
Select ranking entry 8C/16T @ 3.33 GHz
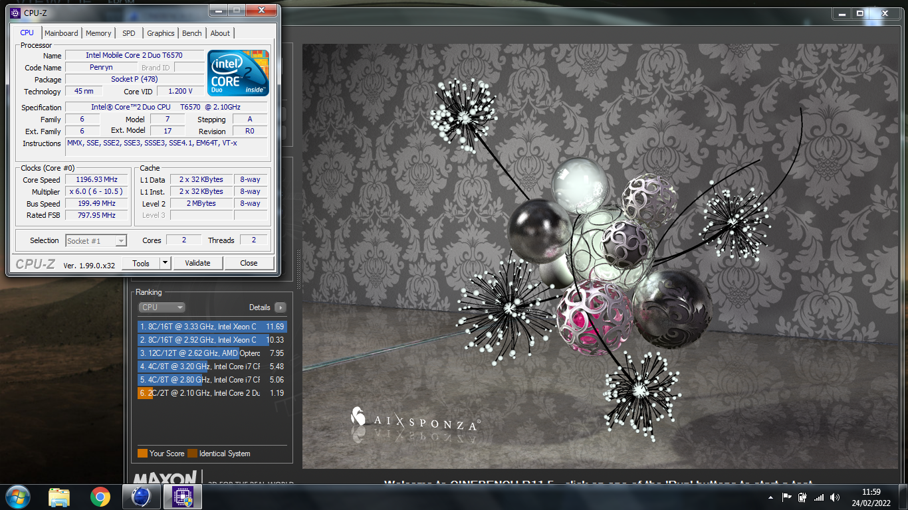[211, 326]
